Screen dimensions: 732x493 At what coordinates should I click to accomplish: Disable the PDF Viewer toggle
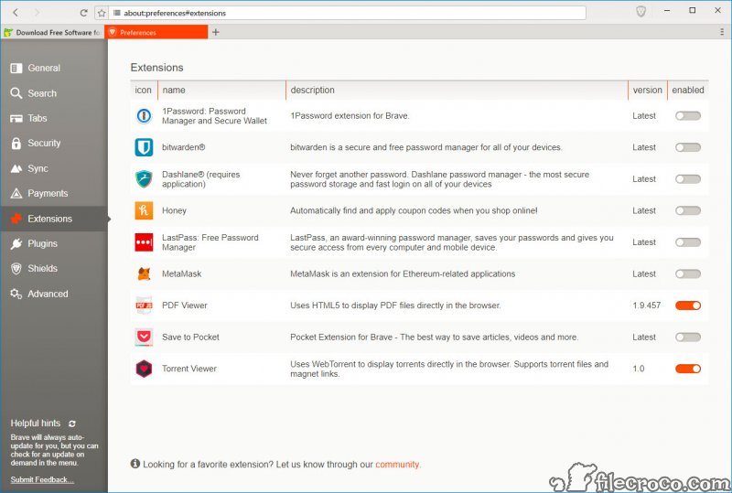point(688,305)
